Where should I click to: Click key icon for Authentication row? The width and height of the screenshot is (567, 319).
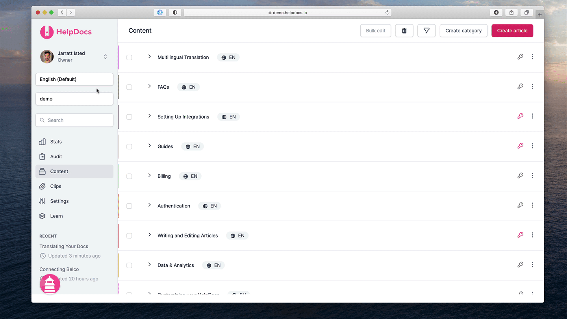click(x=520, y=205)
